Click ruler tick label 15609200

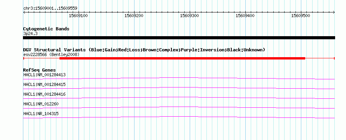pyautogui.click(x=134, y=16)
